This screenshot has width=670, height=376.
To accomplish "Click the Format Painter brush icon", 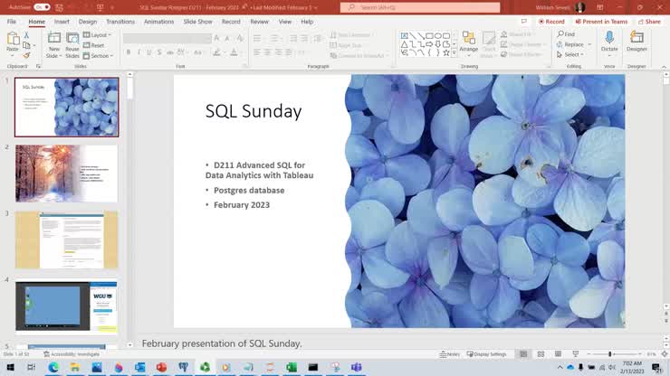I will tap(26, 55).
